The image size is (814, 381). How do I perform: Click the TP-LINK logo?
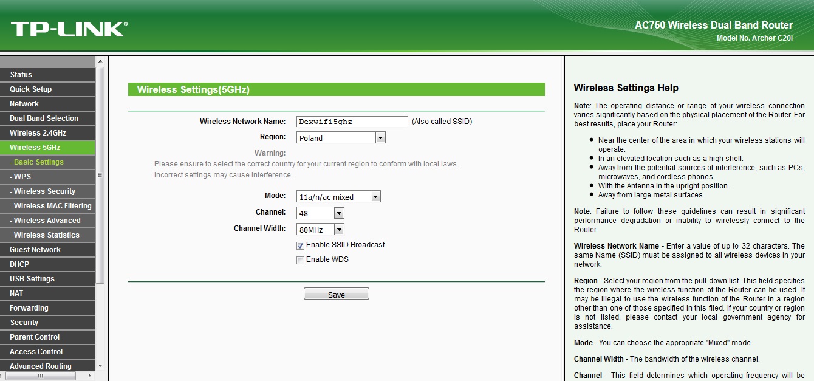click(x=69, y=29)
